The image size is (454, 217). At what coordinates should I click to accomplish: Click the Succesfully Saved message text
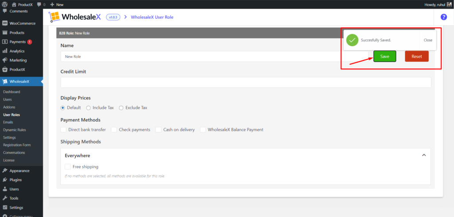coord(376,40)
